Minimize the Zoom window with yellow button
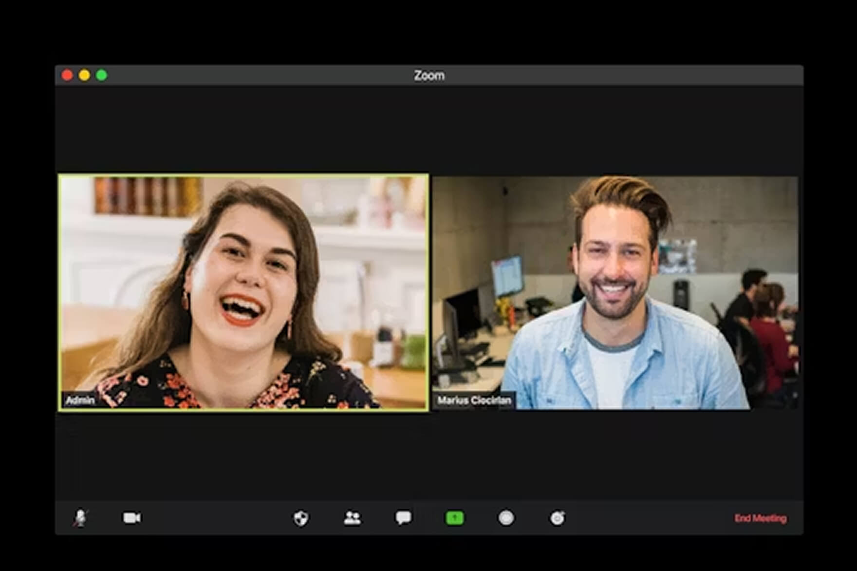 [x=84, y=76]
